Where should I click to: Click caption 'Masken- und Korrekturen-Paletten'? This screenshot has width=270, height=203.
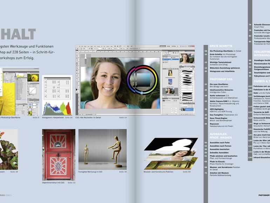click(x=158, y=172)
